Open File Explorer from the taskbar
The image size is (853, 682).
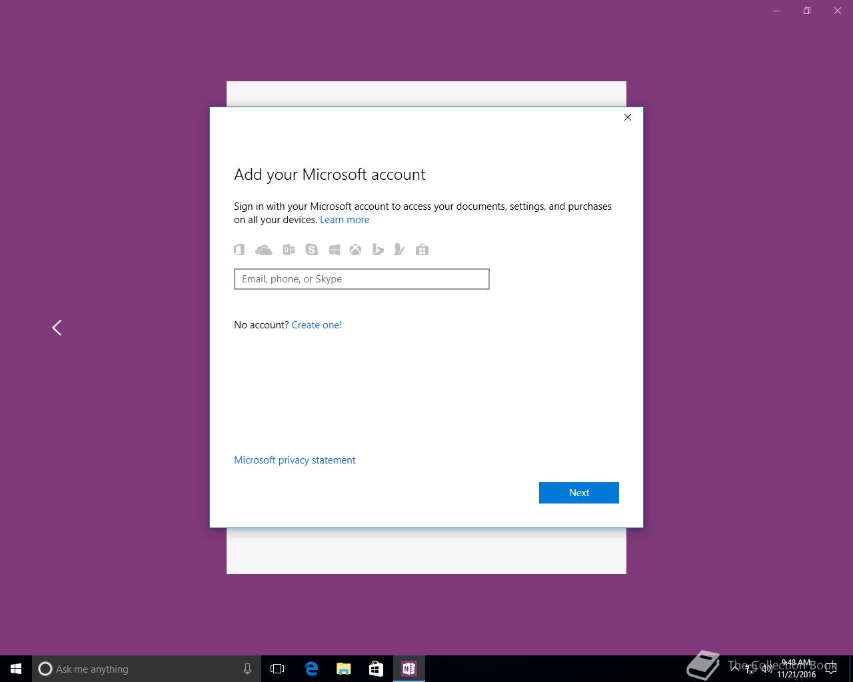pyautogui.click(x=344, y=669)
